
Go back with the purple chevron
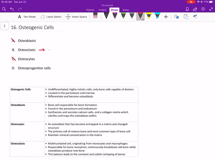(4, 26)
